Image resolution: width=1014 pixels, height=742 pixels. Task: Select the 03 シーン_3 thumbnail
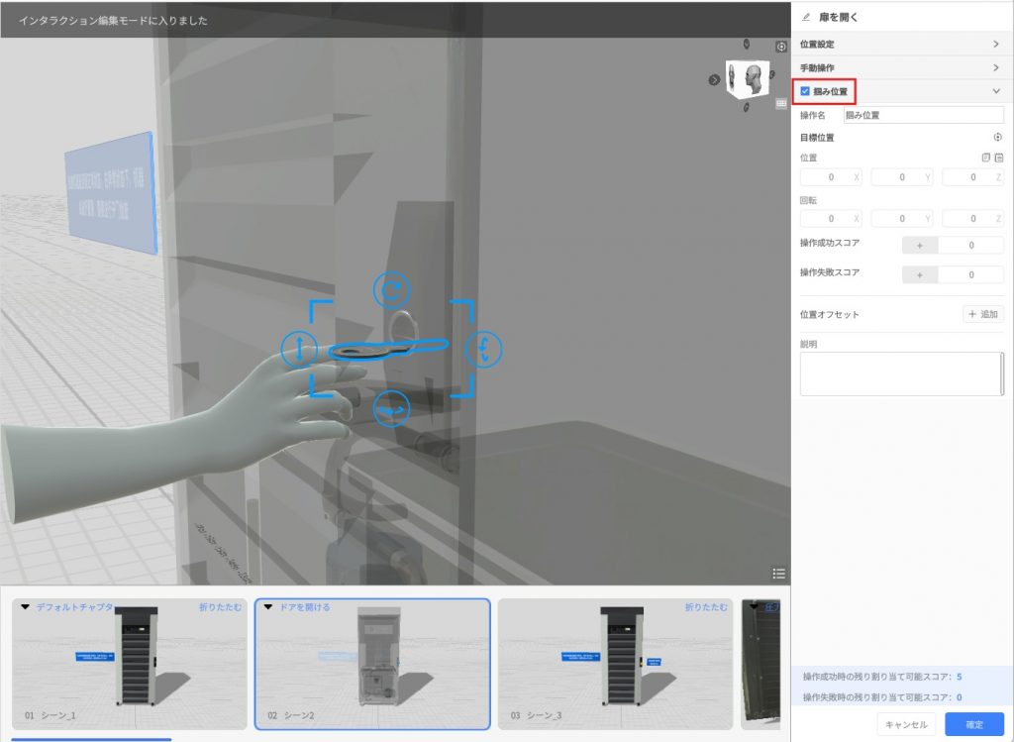pyautogui.click(x=612, y=665)
